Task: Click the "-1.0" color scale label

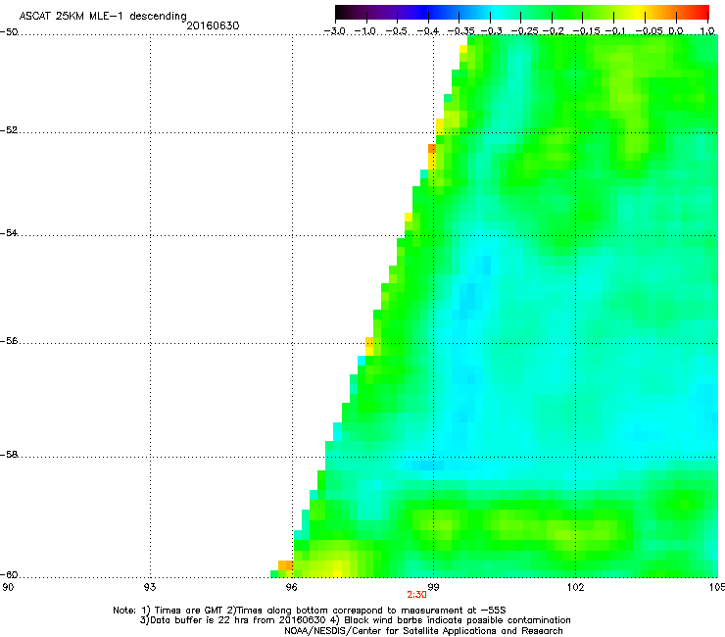Action: (366, 31)
